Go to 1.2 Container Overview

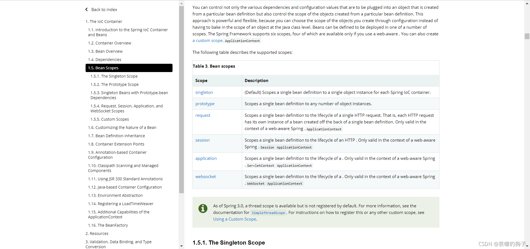pyautogui.click(x=110, y=43)
